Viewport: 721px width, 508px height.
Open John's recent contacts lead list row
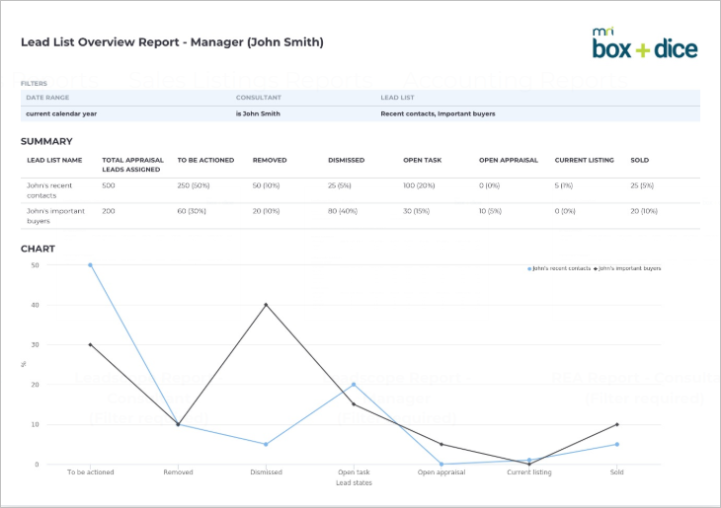pyautogui.click(x=360, y=190)
